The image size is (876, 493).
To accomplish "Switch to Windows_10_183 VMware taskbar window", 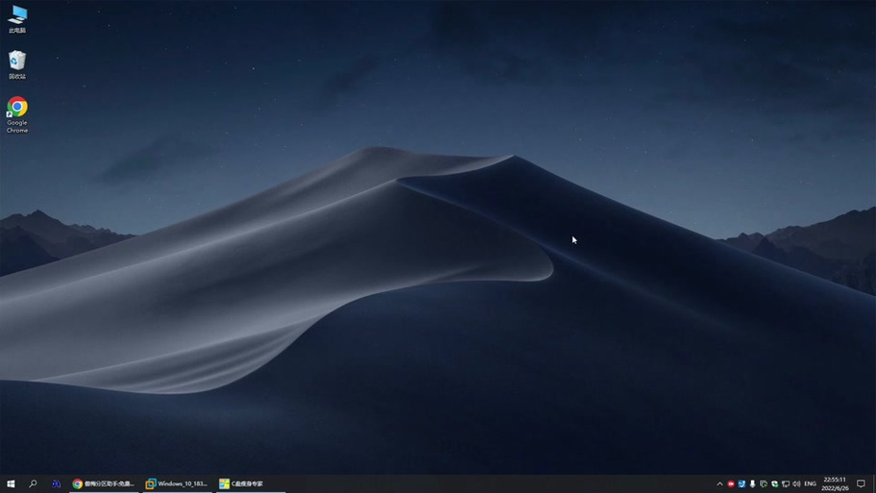I will pos(177,483).
